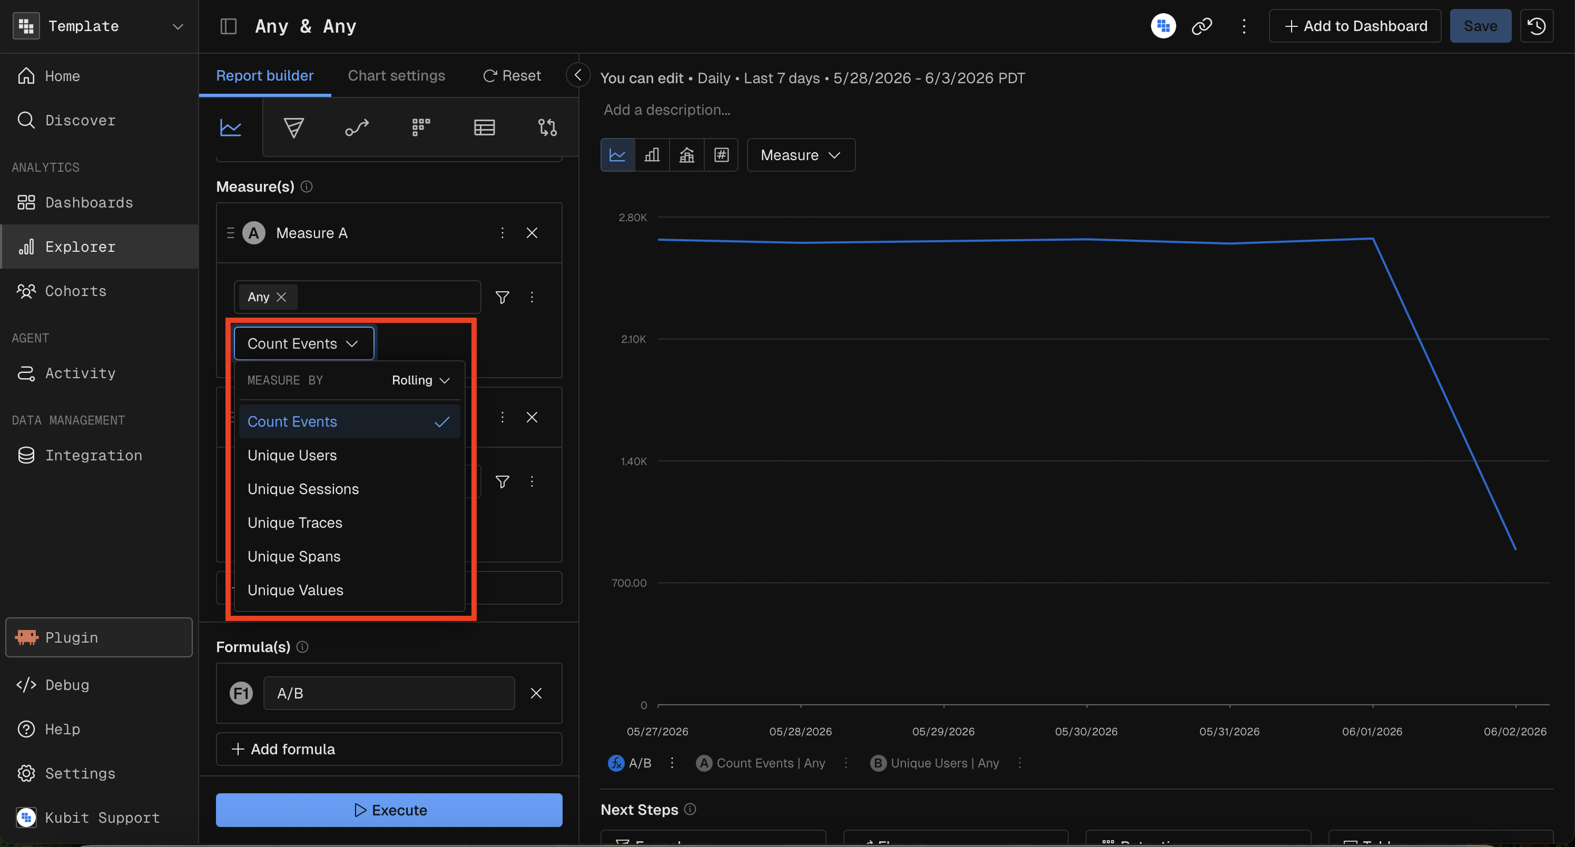Save the report

1480,26
